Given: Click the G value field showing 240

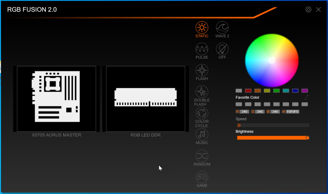Looking at the screenshot, I should pyautogui.click(x=260, y=112).
